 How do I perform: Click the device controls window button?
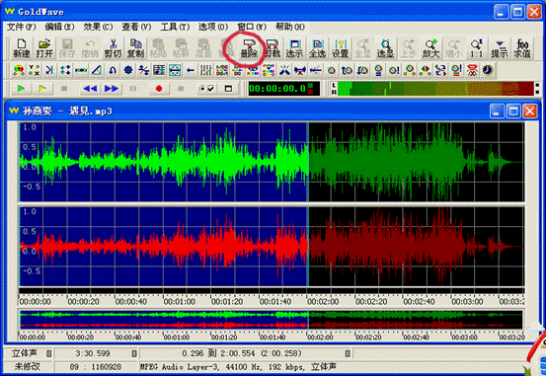(x=228, y=89)
